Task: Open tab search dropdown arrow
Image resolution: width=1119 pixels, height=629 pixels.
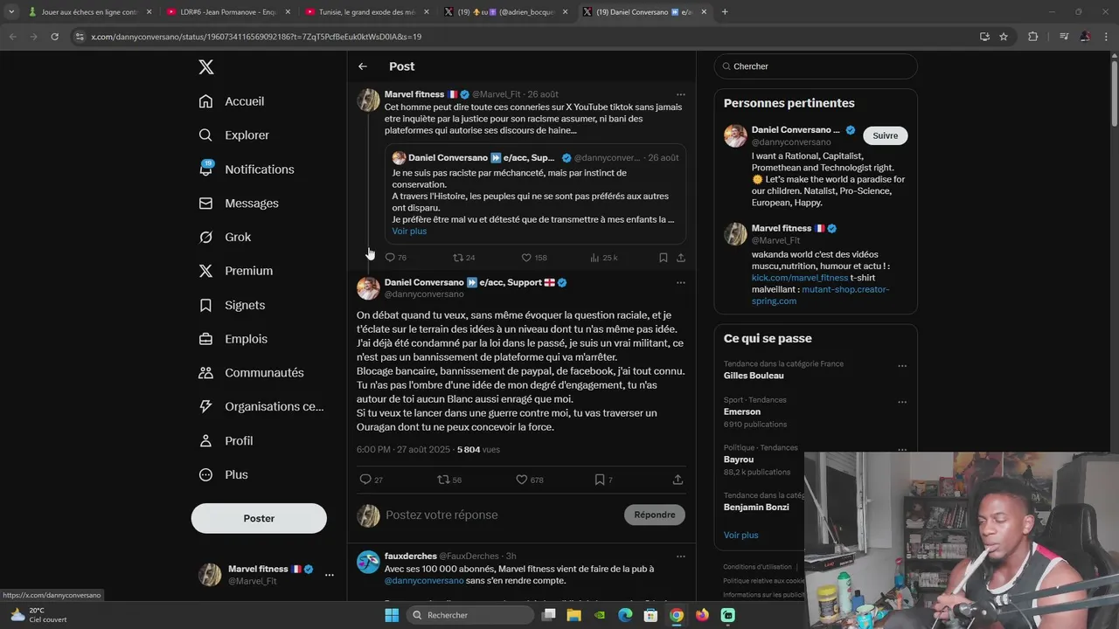Action: pos(10,12)
